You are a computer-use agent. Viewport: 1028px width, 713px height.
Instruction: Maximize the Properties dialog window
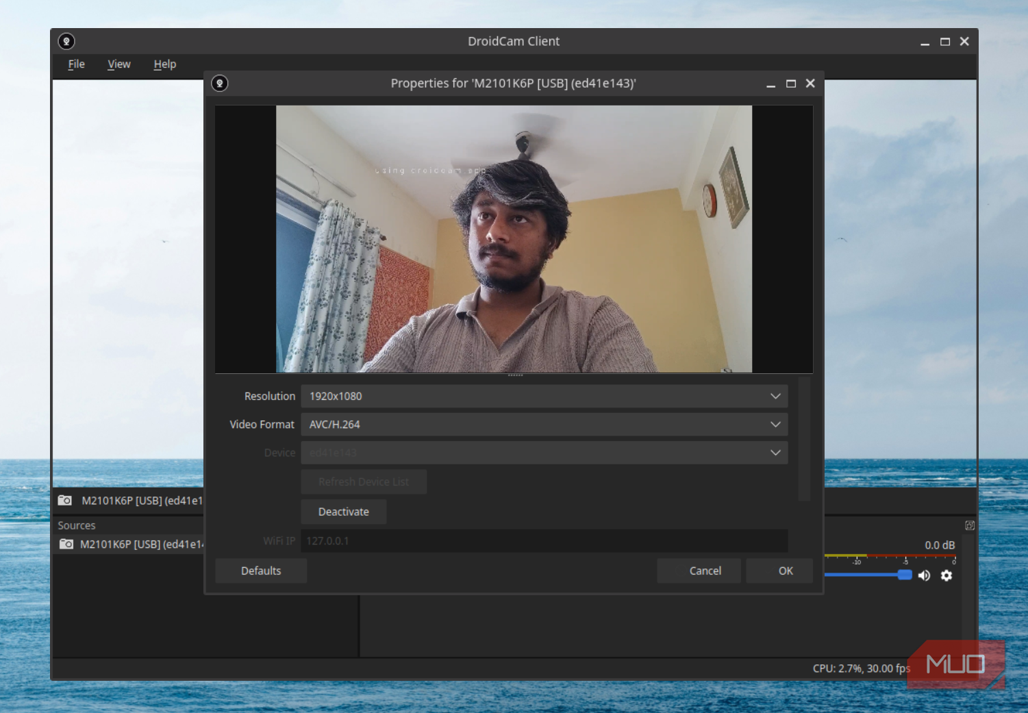click(x=791, y=84)
